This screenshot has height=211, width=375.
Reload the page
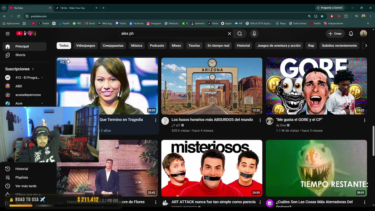click(x=18, y=16)
